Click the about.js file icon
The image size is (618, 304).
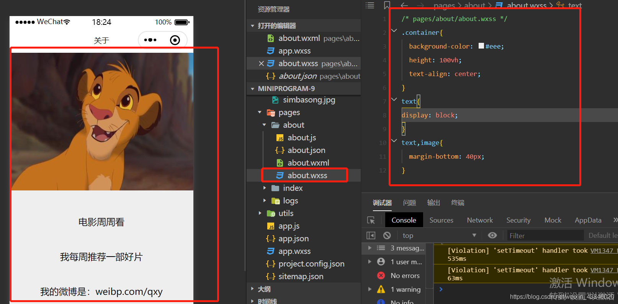pos(280,138)
